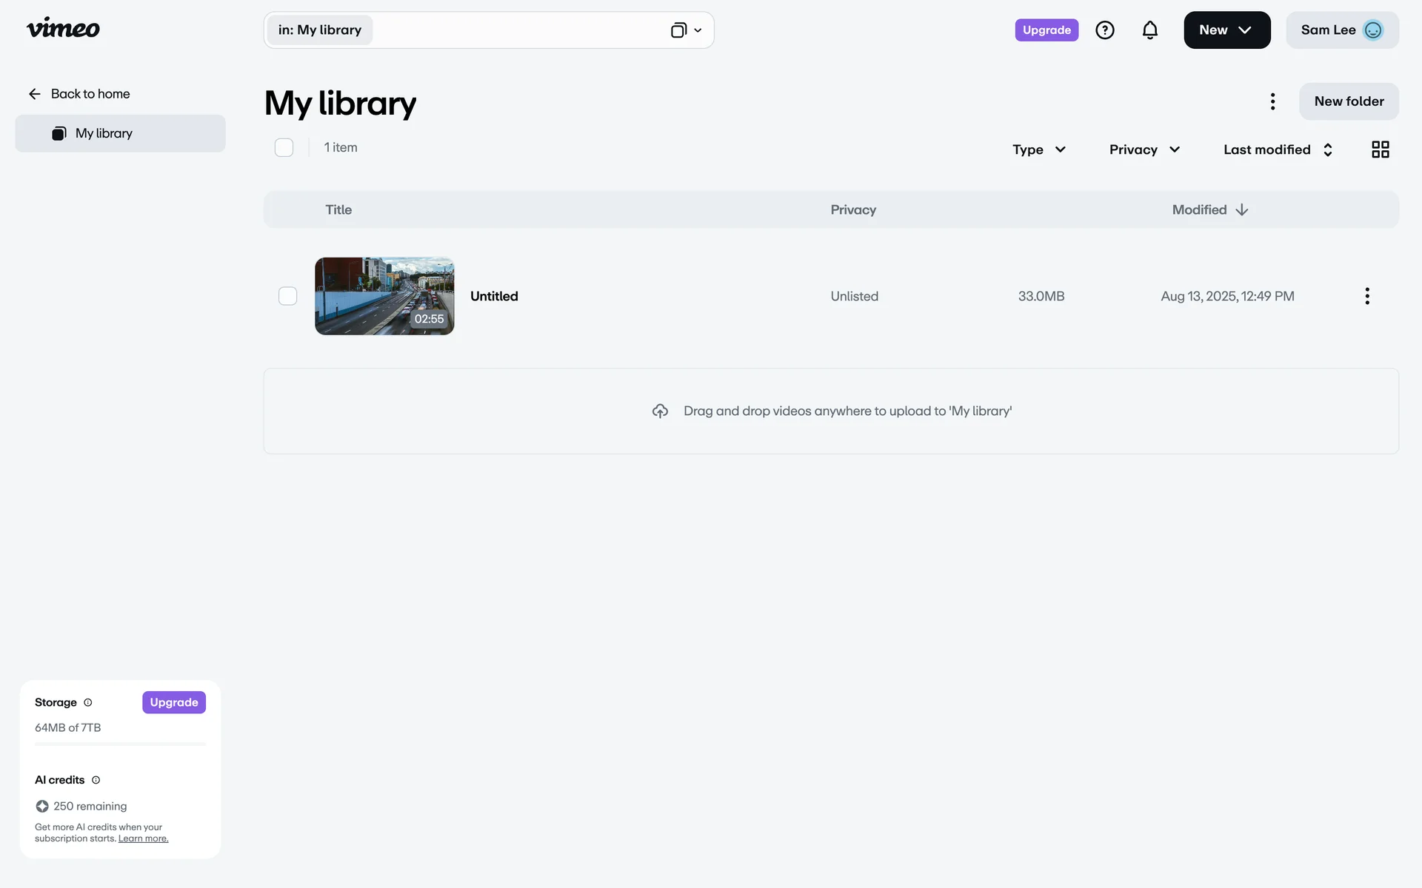Click the Storage info icon

pyautogui.click(x=88, y=702)
